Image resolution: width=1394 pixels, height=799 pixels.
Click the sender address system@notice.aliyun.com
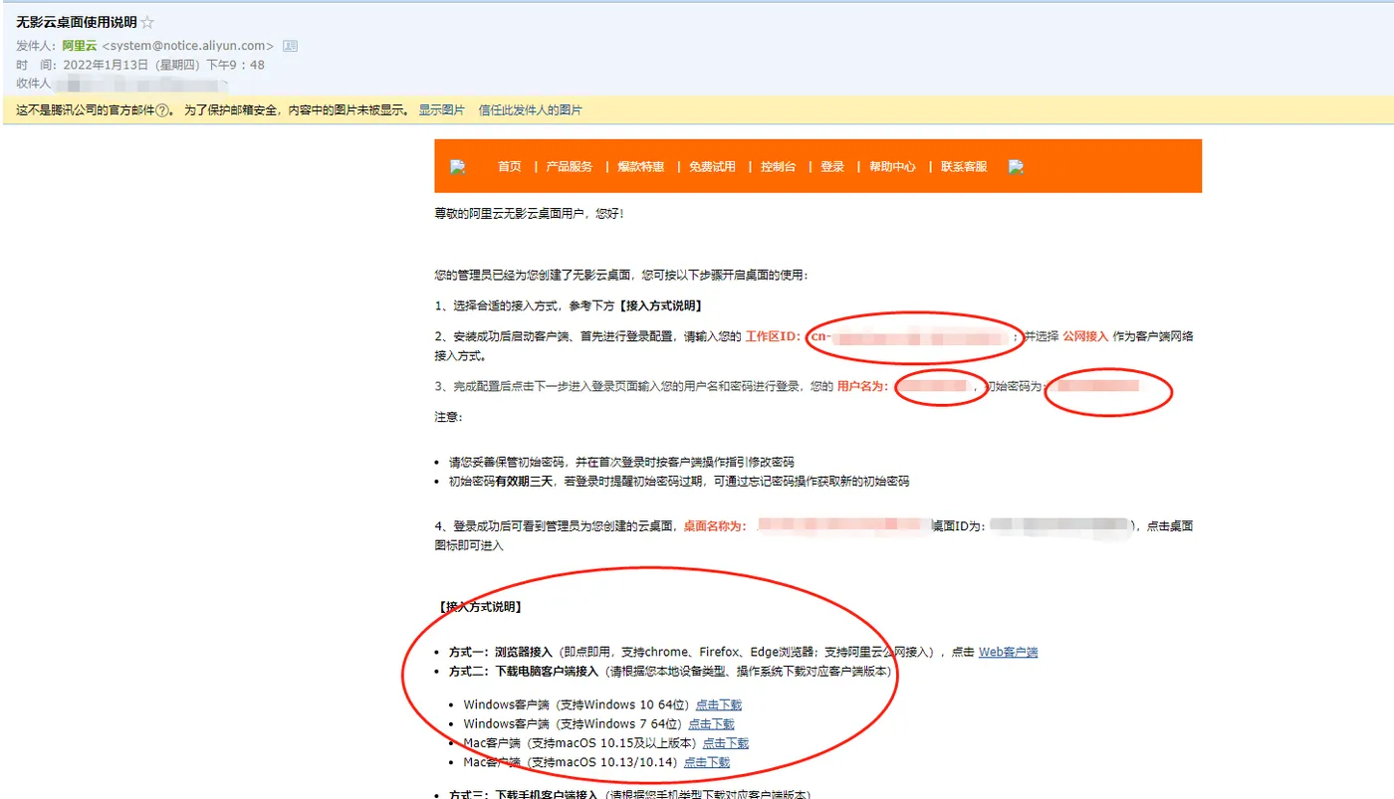click(187, 46)
